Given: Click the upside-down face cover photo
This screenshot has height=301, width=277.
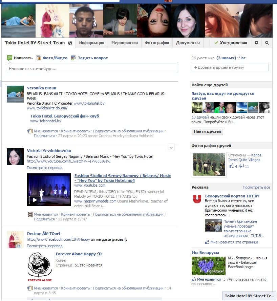Looking at the screenshot, I should click(154, 21).
